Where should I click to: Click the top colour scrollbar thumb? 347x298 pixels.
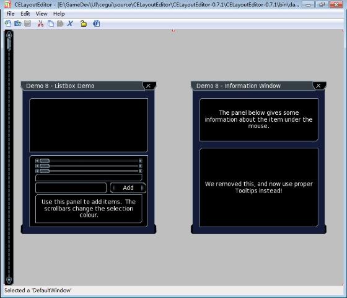click(45, 161)
